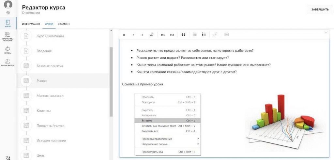Click the Введение lesson document icon
The image size is (334, 160).
[x=26, y=51]
